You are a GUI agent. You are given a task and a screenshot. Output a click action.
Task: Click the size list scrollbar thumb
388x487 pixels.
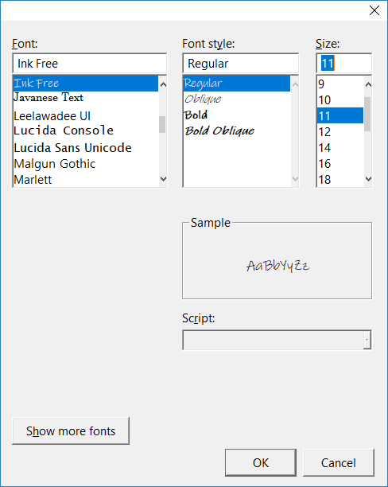pos(367,114)
